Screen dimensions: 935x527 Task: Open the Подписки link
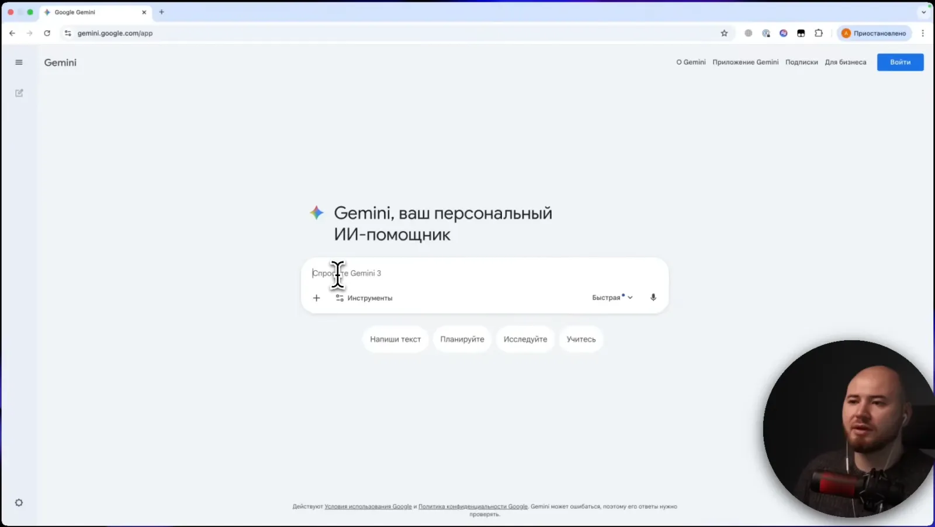coord(802,62)
